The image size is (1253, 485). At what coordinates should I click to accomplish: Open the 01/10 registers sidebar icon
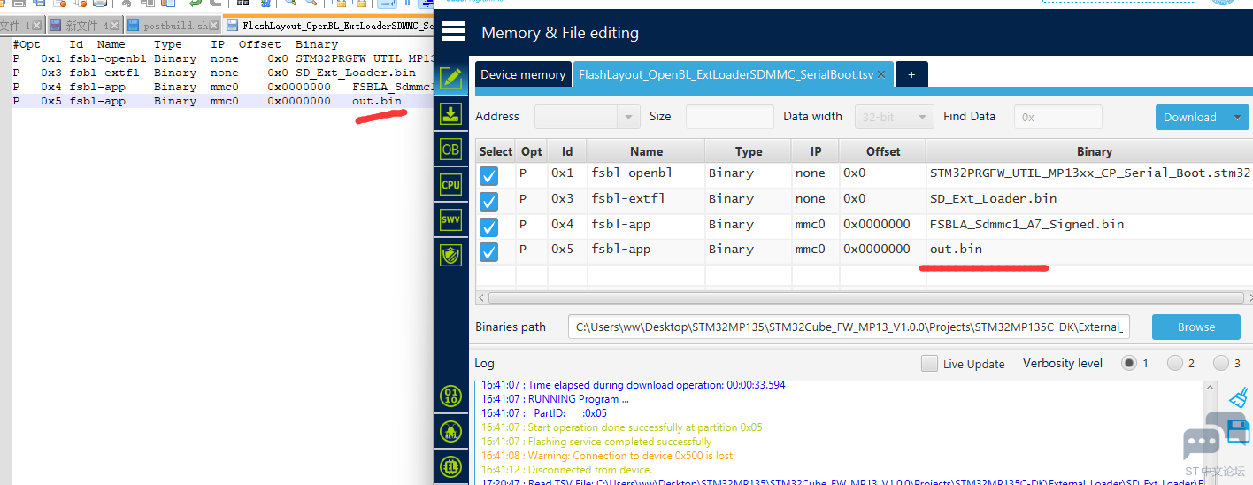tap(451, 396)
